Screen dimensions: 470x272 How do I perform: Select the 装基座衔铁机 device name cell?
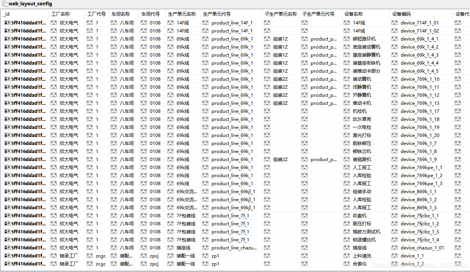point(367,63)
